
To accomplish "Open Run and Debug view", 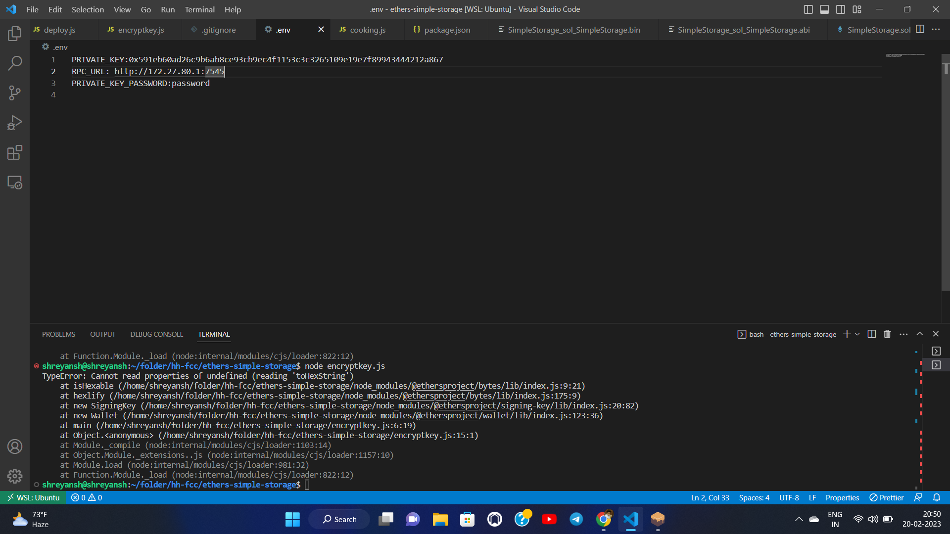I will (15, 123).
